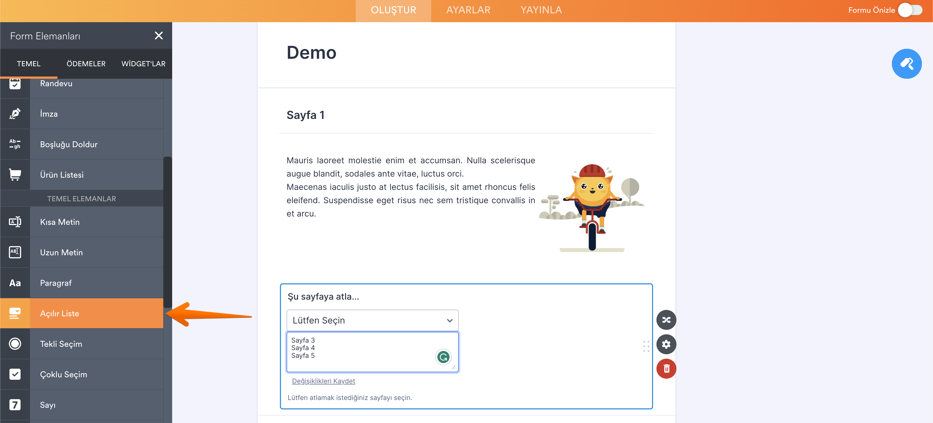933x423 pixels.
Task: Select the Ürün Listesi shopping cart icon
Action: coord(15,175)
